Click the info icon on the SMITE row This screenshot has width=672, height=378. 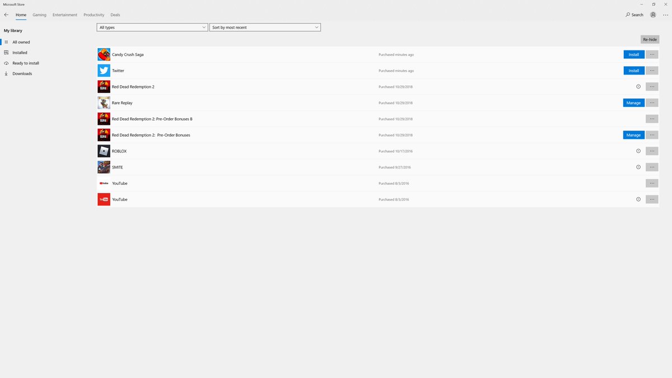[x=638, y=167]
